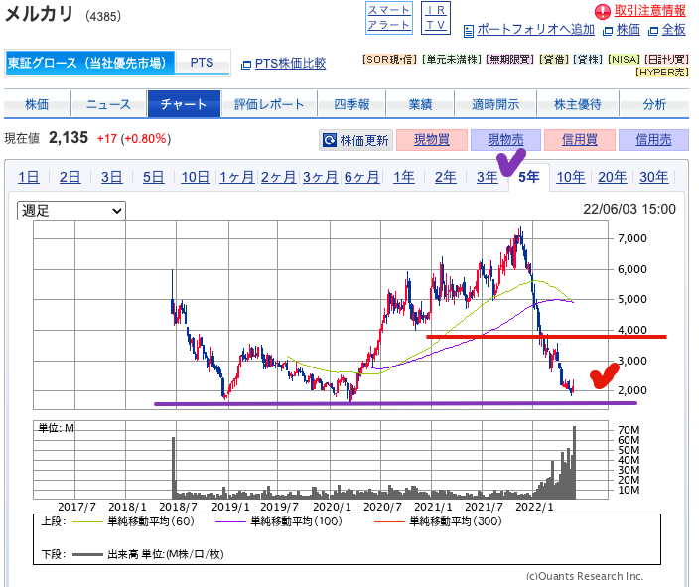The image size is (699, 587).
Task: Open the 四季報 tab
Action: pyautogui.click(x=351, y=104)
